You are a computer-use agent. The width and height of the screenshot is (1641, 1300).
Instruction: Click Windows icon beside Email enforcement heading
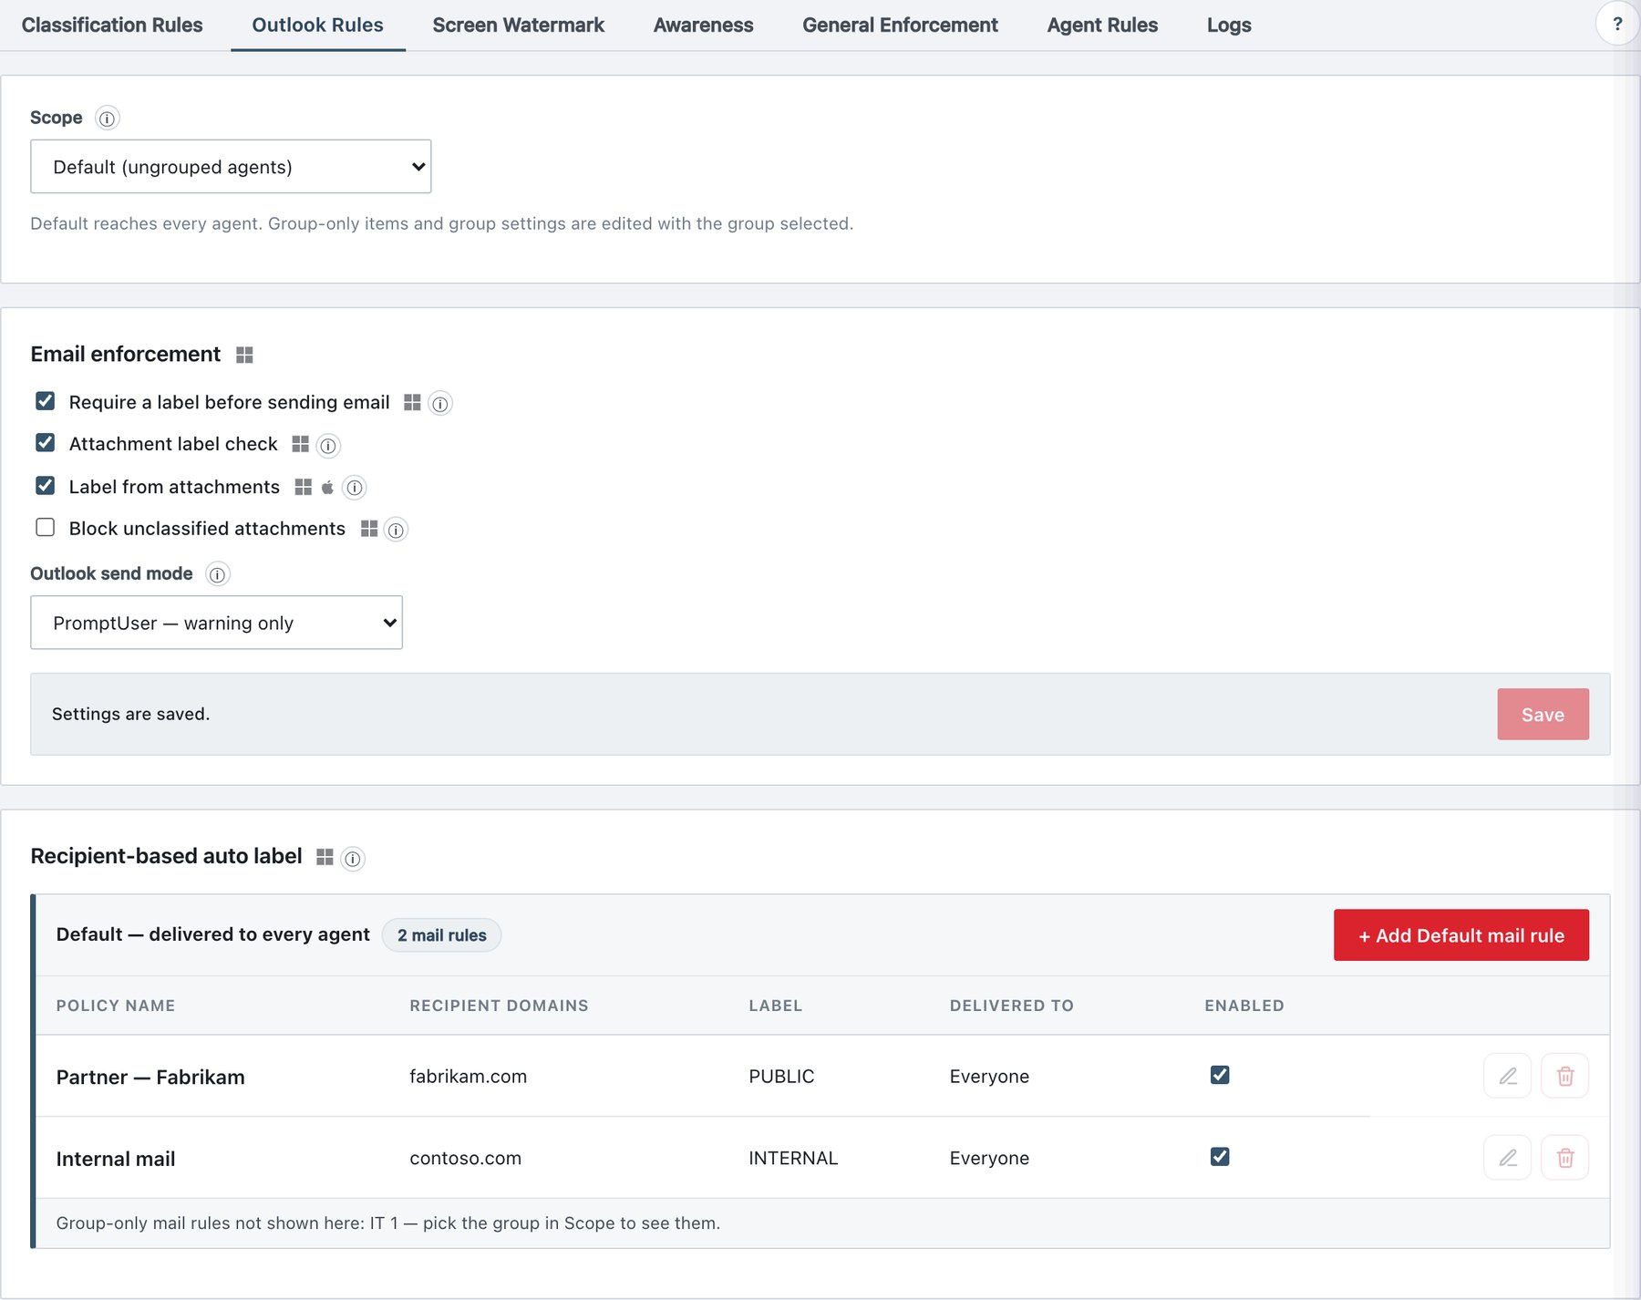point(244,355)
